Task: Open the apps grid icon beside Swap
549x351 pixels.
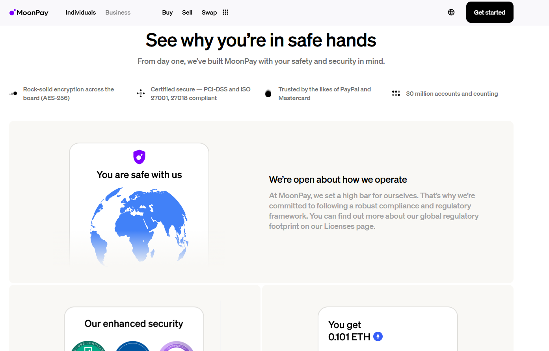Action: [225, 12]
